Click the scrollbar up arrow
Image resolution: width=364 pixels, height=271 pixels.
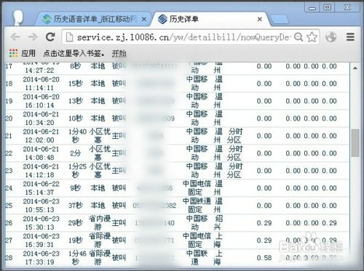[355, 68]
